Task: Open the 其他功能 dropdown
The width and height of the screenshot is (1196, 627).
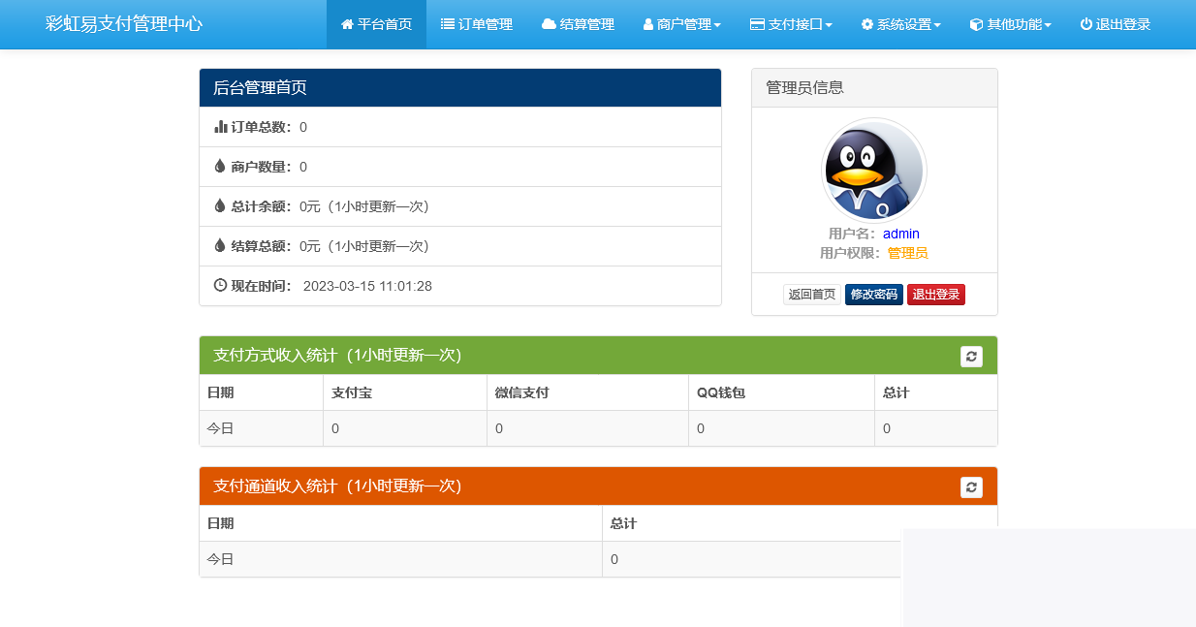Action: [x=1008, y=24]
